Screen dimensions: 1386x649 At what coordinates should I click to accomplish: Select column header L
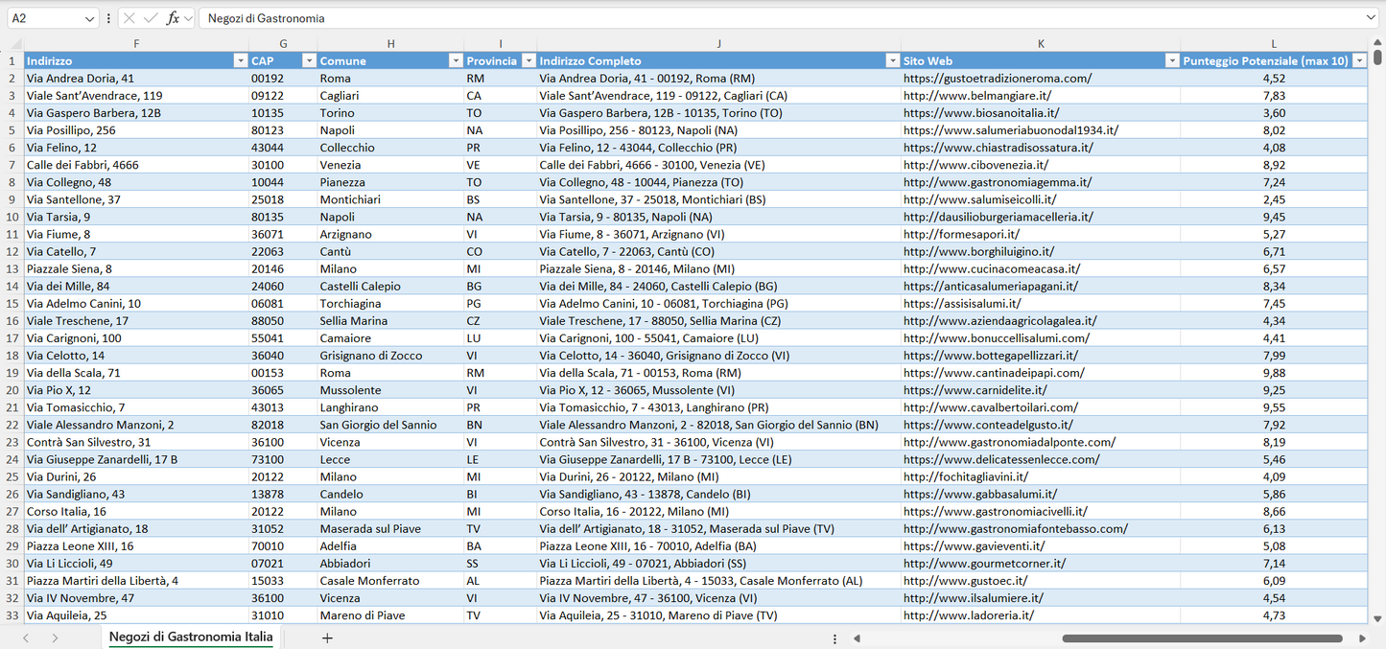(x=1274, y=43)
